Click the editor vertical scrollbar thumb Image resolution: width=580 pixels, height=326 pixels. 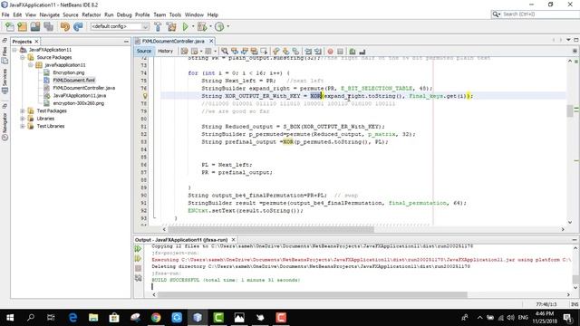(570, 110)
